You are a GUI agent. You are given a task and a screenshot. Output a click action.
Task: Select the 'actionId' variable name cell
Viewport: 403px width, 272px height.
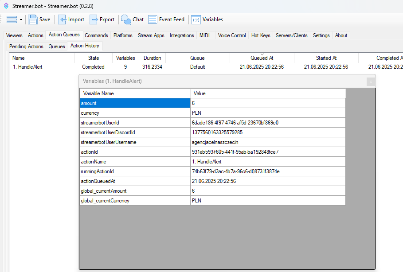(x=135, y=152)
